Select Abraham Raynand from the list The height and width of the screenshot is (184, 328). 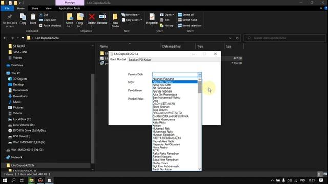click(x=175, y=79)
